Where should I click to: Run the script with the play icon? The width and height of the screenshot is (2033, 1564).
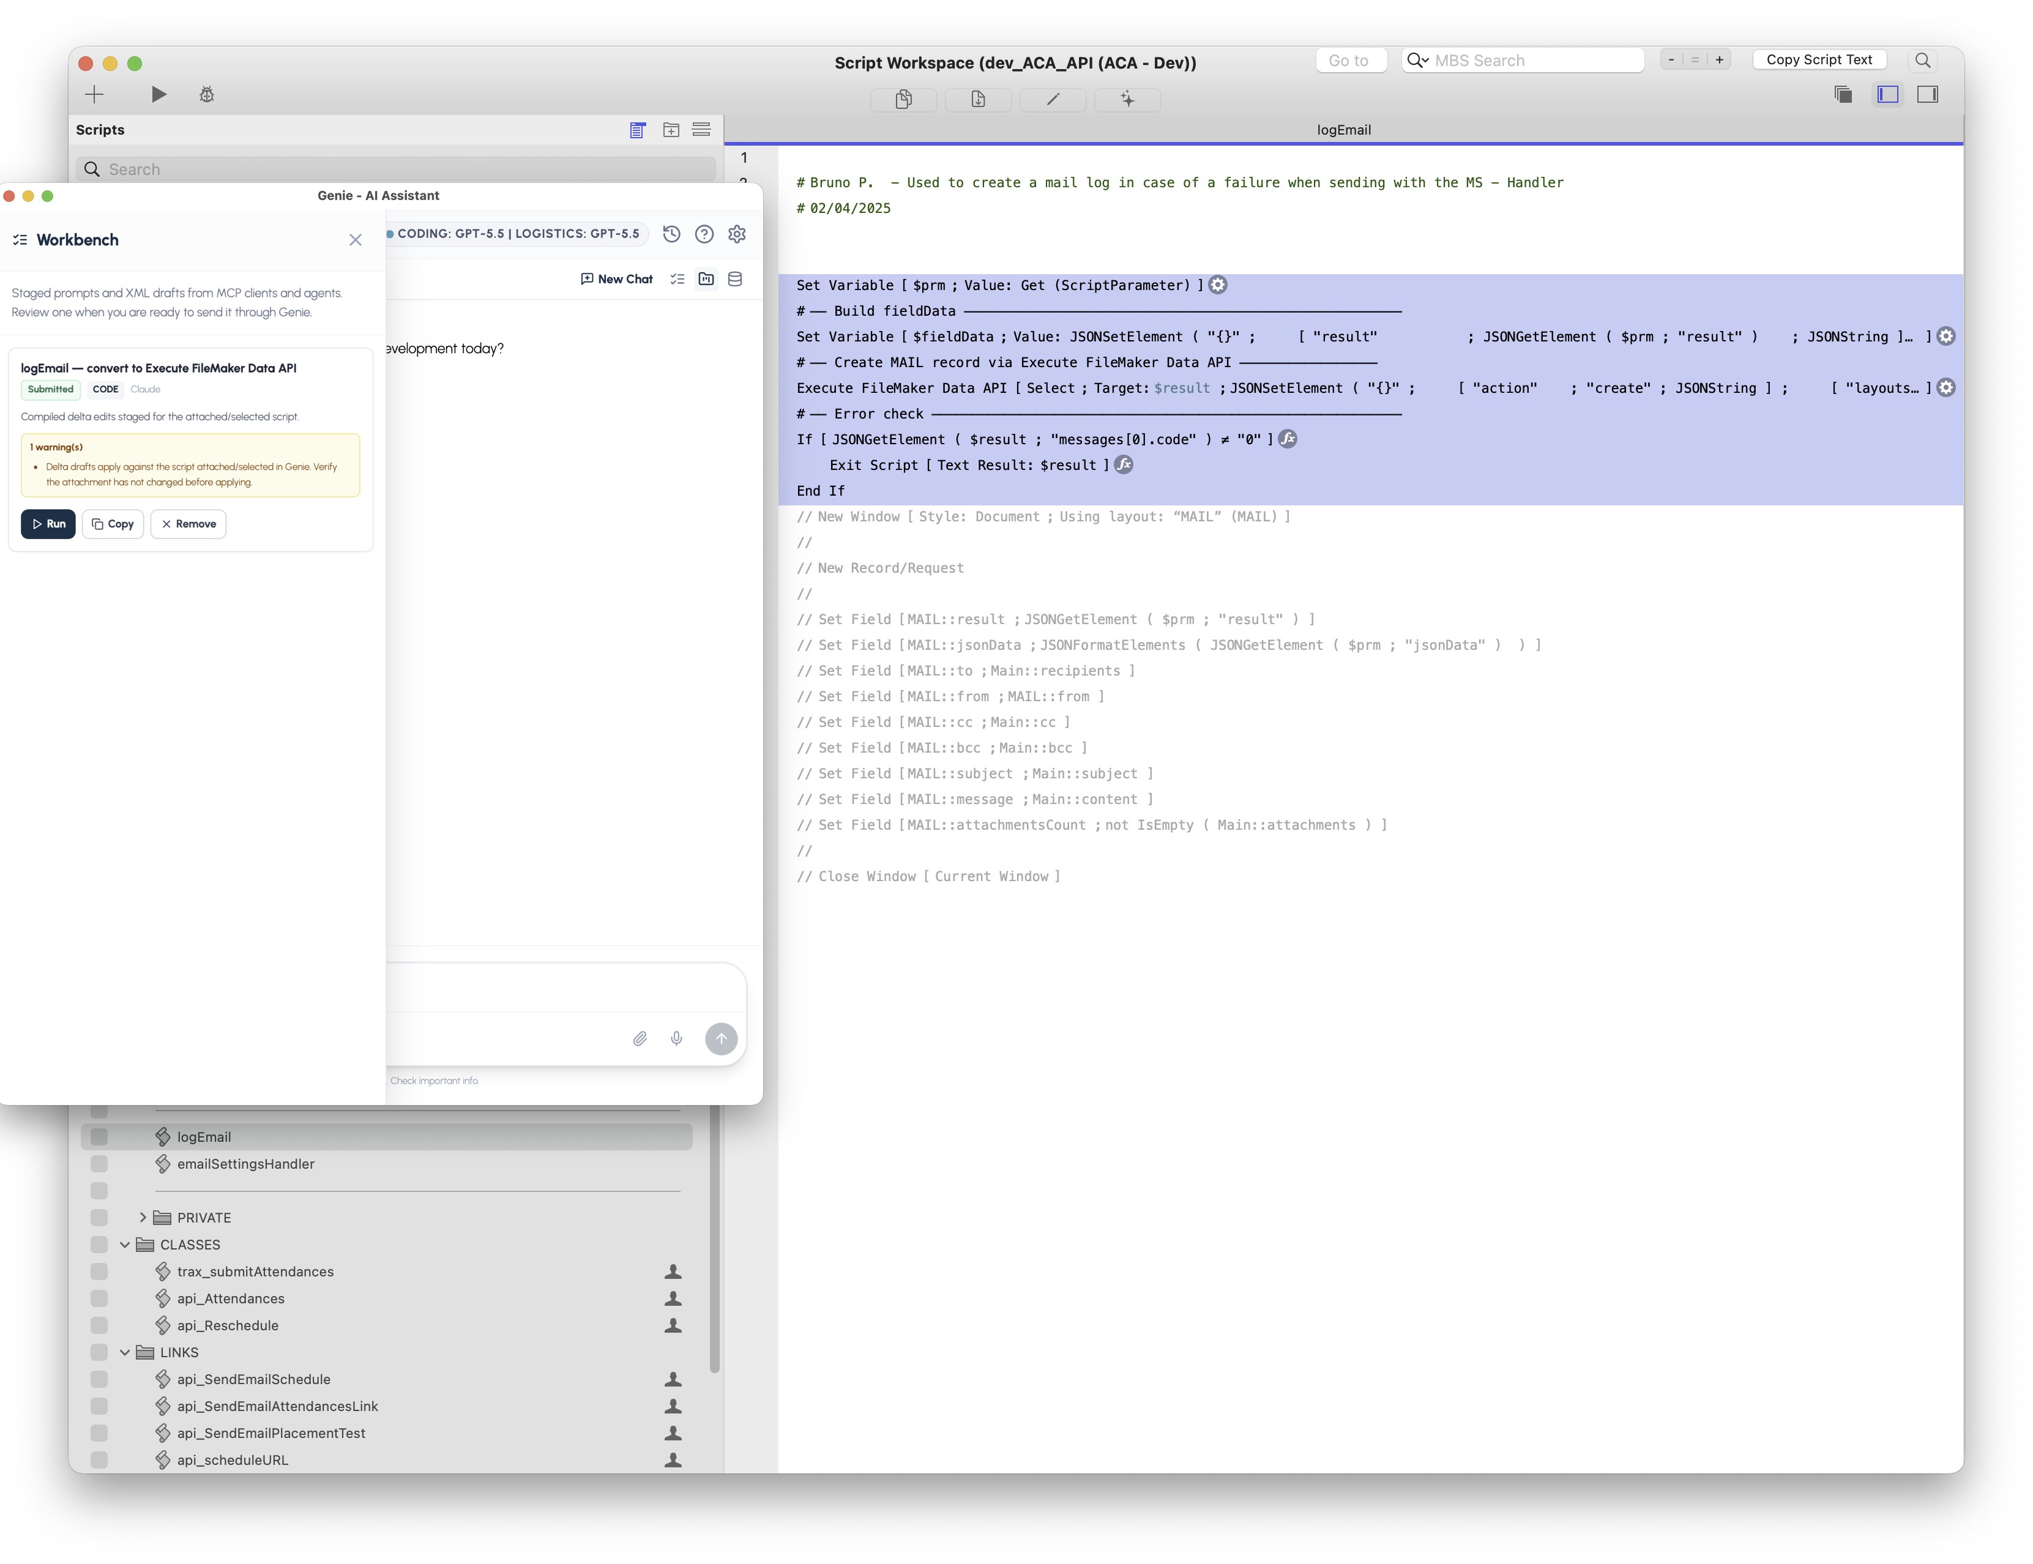(x=159, y=94)
